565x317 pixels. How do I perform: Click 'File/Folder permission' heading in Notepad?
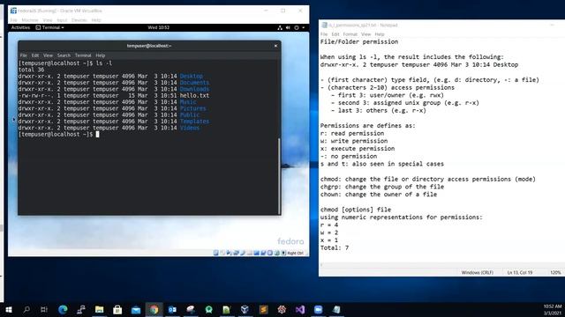pos(359,41)
